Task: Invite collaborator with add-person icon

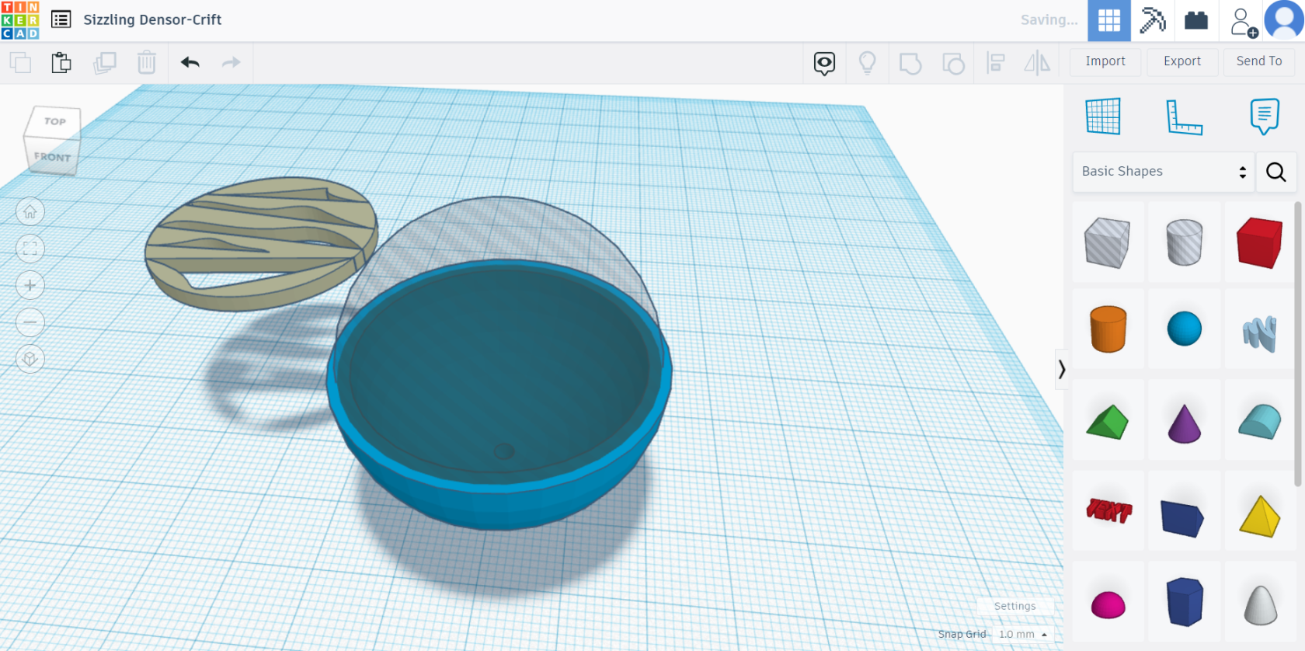Action: pos(1244,22)
